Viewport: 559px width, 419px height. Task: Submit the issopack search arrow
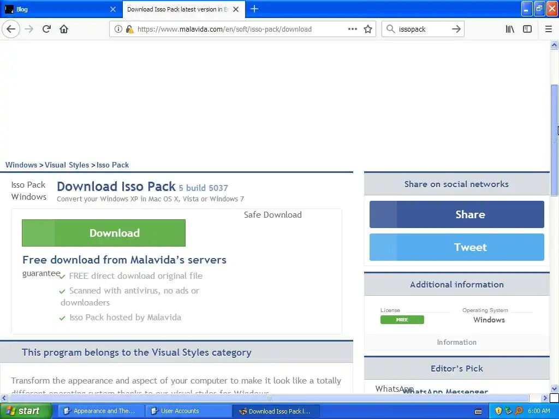[456, 29]
